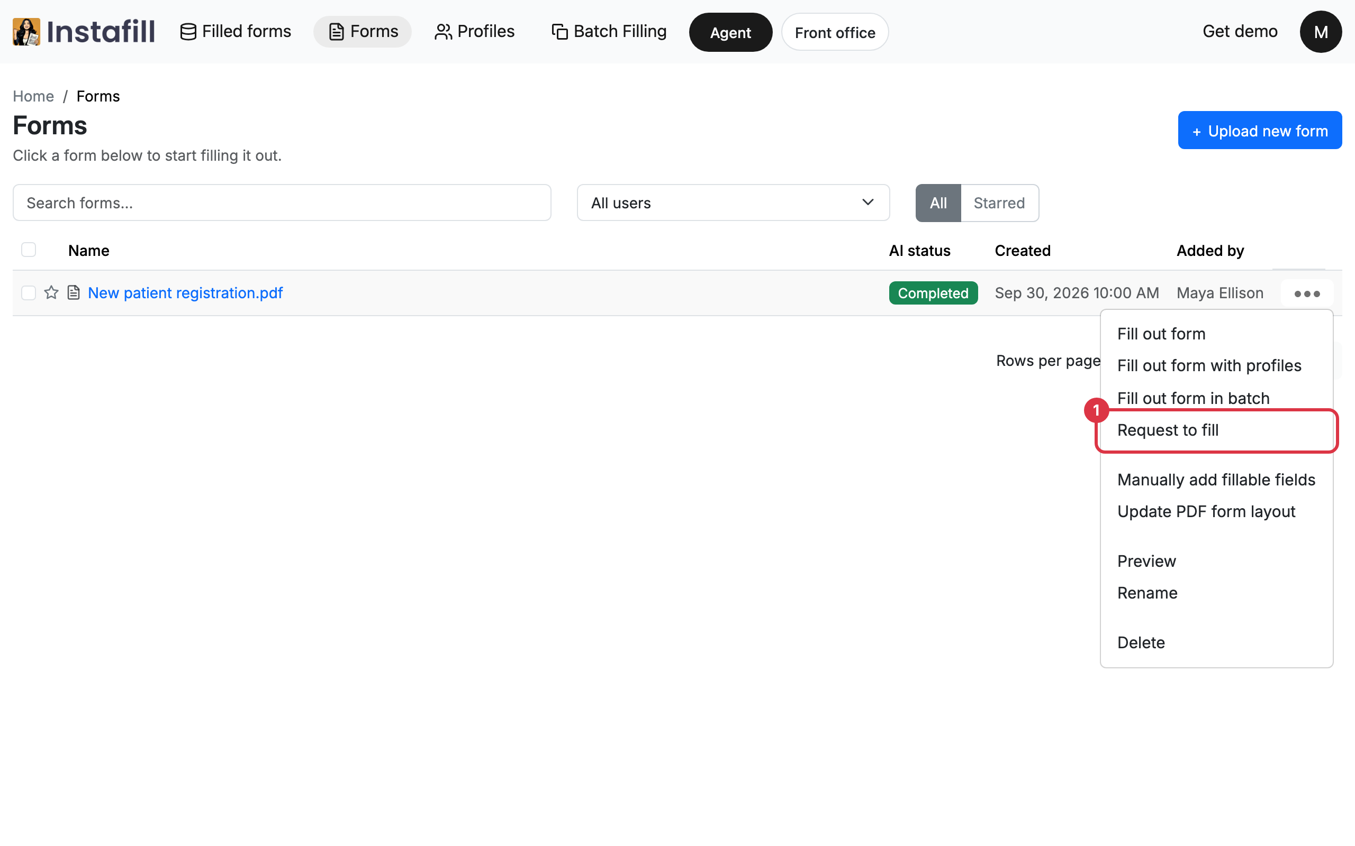Image resolution: width=1355 pixels, height=846 pixels.
Task: Click the Search forms input field
Action: [x=282, y=203]
